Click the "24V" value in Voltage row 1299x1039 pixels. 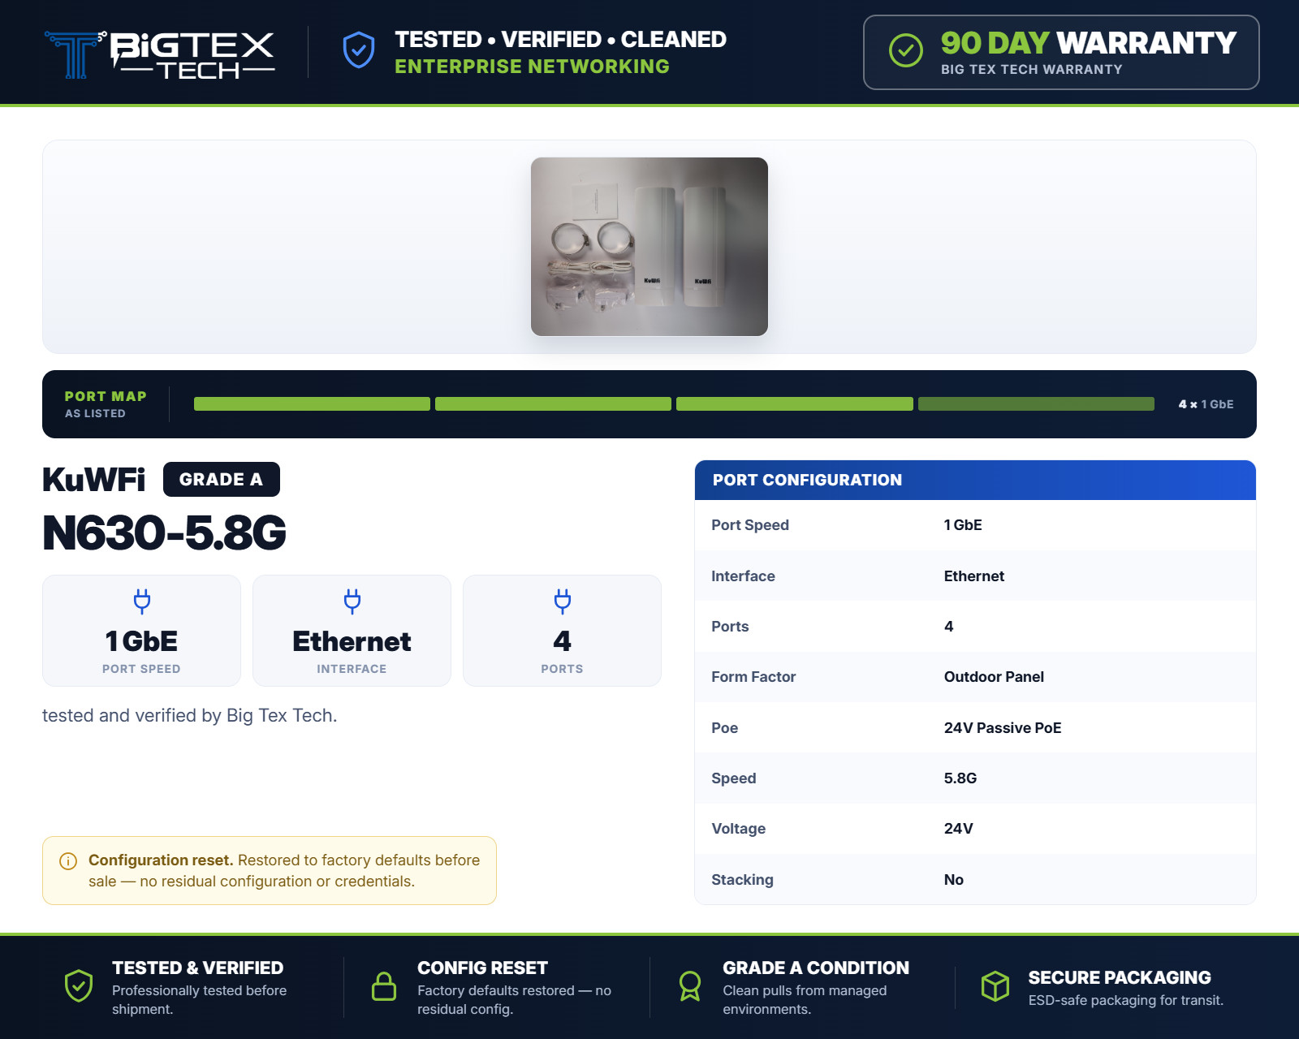959,829
